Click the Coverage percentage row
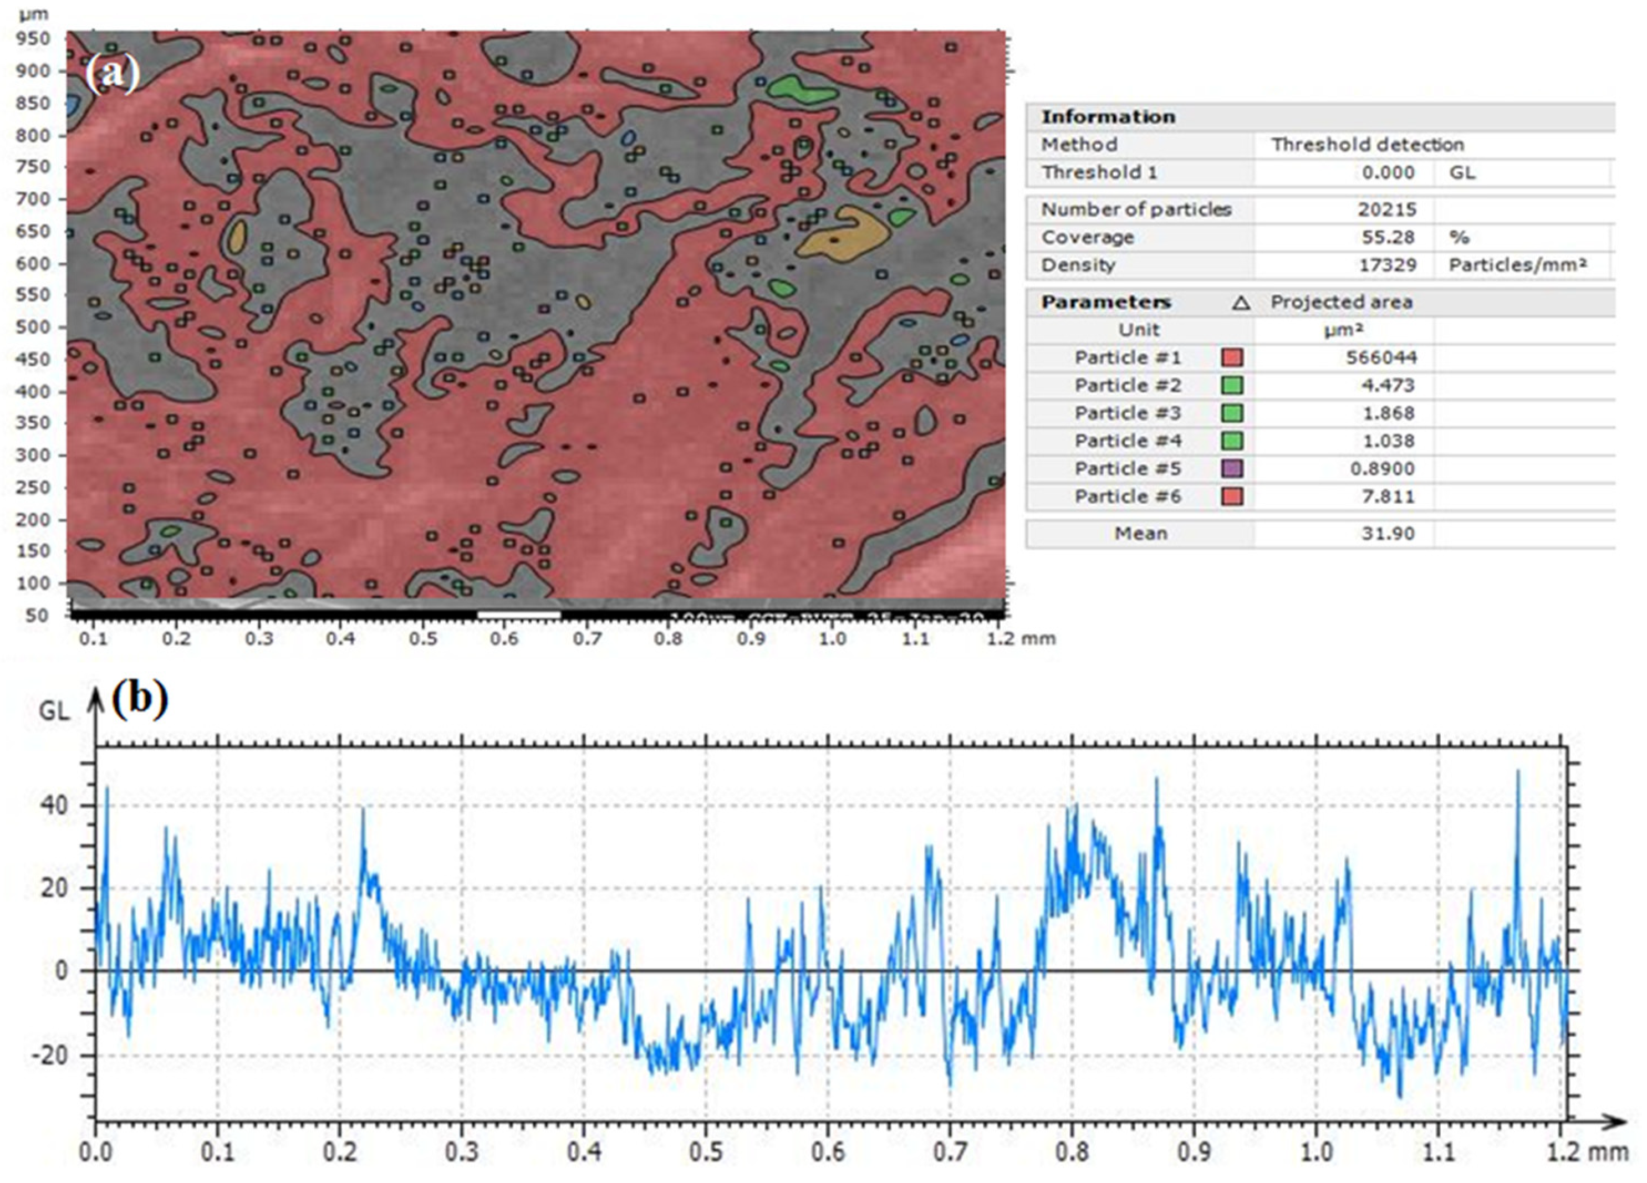 (x=1088, y=237)
